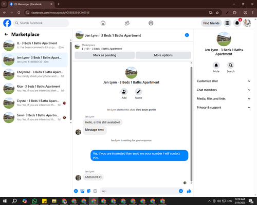
Task: Click Find friends button
Action: (211, 23)
